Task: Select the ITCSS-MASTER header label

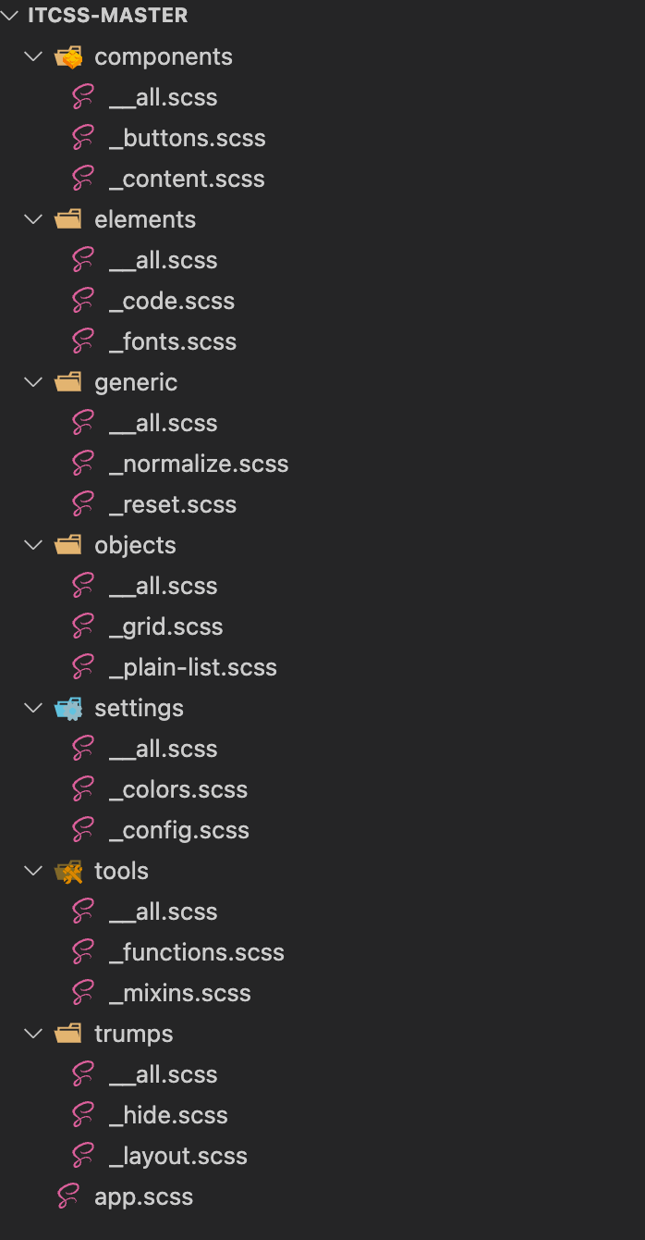Action: (108, 16)
